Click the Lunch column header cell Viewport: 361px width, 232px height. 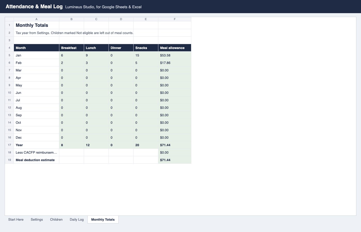(x=96, y=48)
